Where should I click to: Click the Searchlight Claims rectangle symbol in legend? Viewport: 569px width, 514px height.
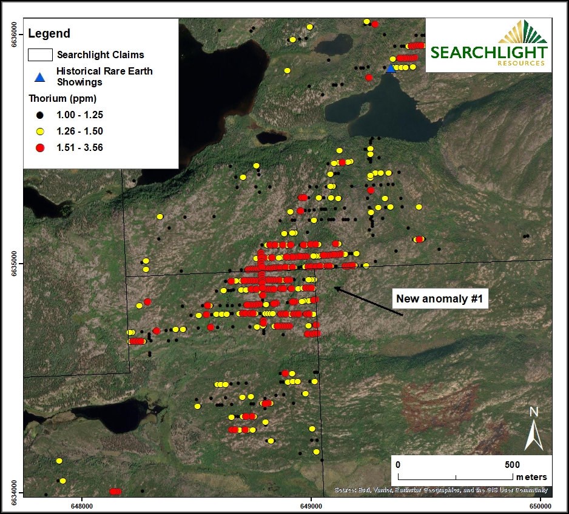pos(40,55)
